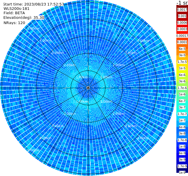Click the NRays: 120 label
Viewport: 188px width, 176px height.
(x=15, y=23)
